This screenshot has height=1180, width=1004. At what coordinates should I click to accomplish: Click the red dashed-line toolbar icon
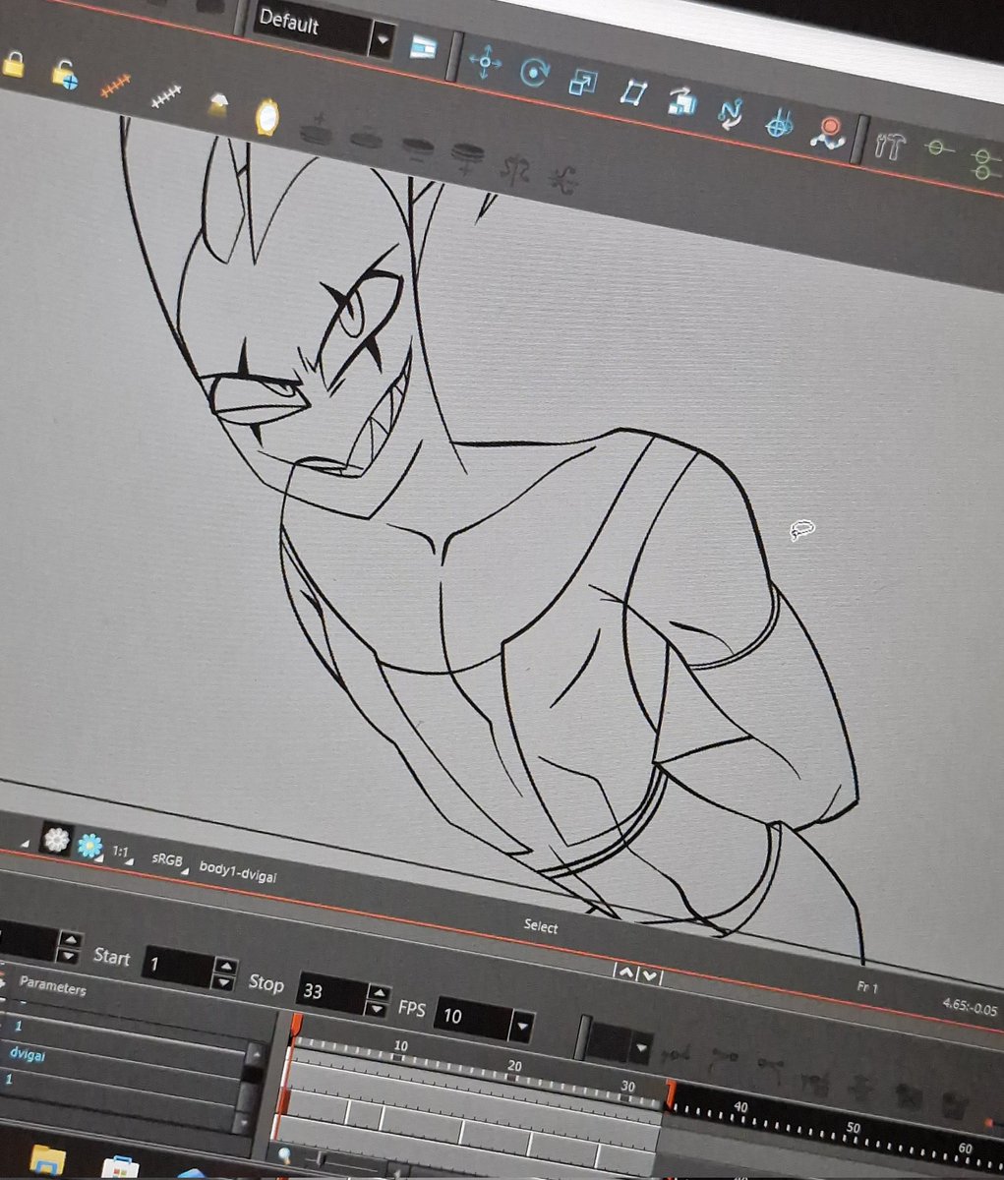pos(116,87)
